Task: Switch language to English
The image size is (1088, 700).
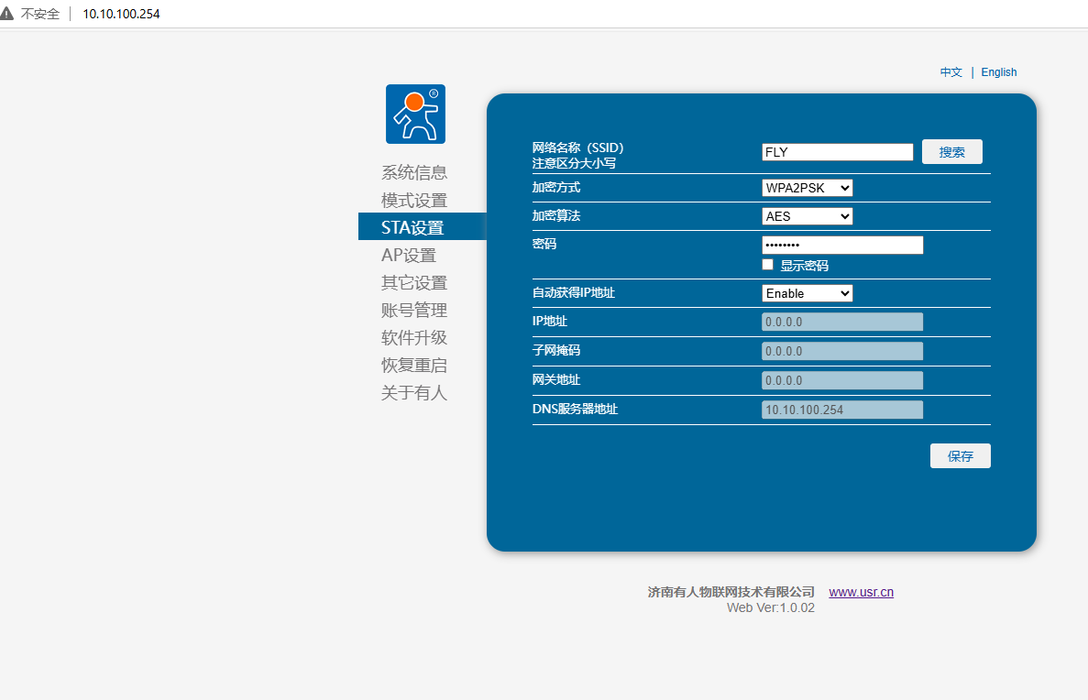Action: (998, 72)
